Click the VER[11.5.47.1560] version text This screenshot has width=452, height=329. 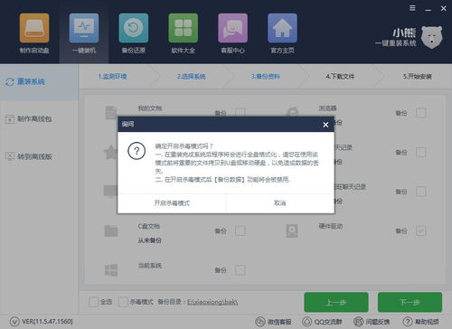click(x=47, y=322)
